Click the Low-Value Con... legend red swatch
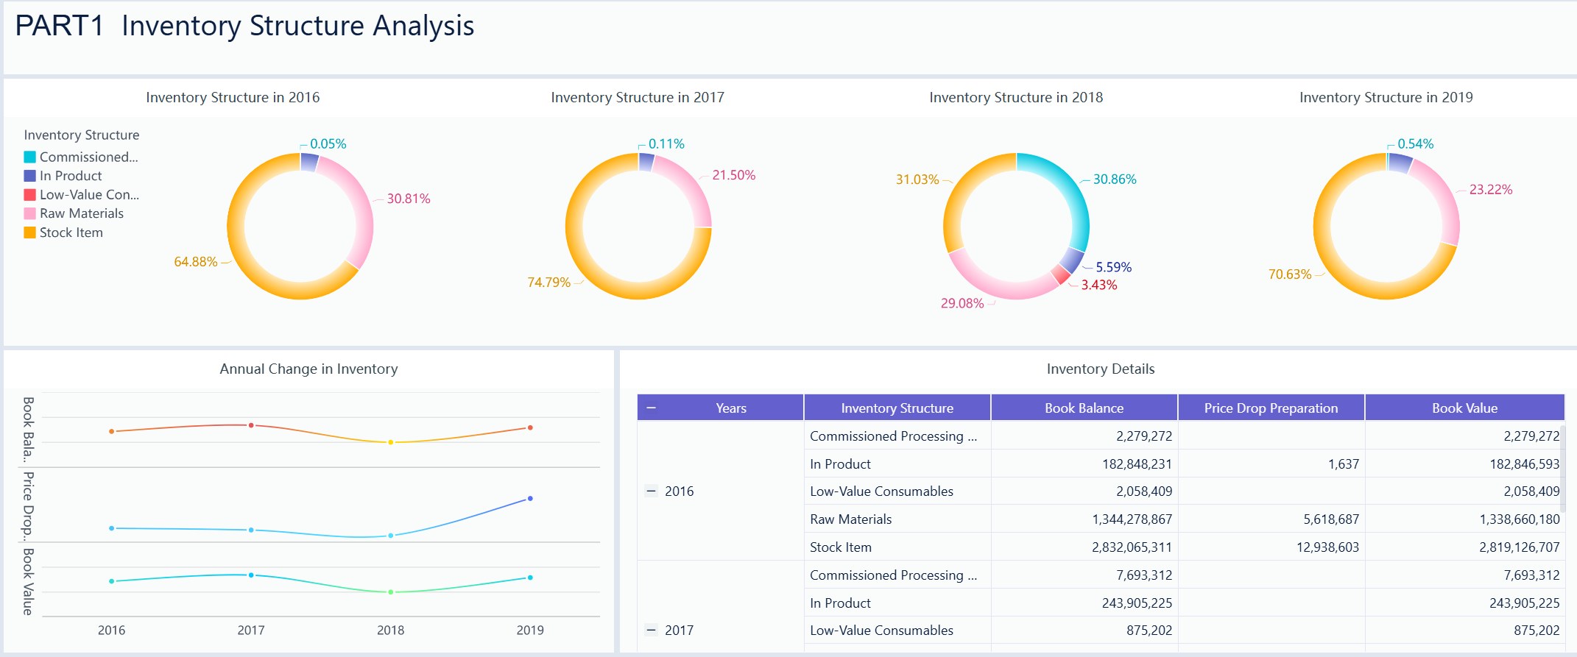The image size is (1577, 657). pyautogui.click(x=30, y=195)
